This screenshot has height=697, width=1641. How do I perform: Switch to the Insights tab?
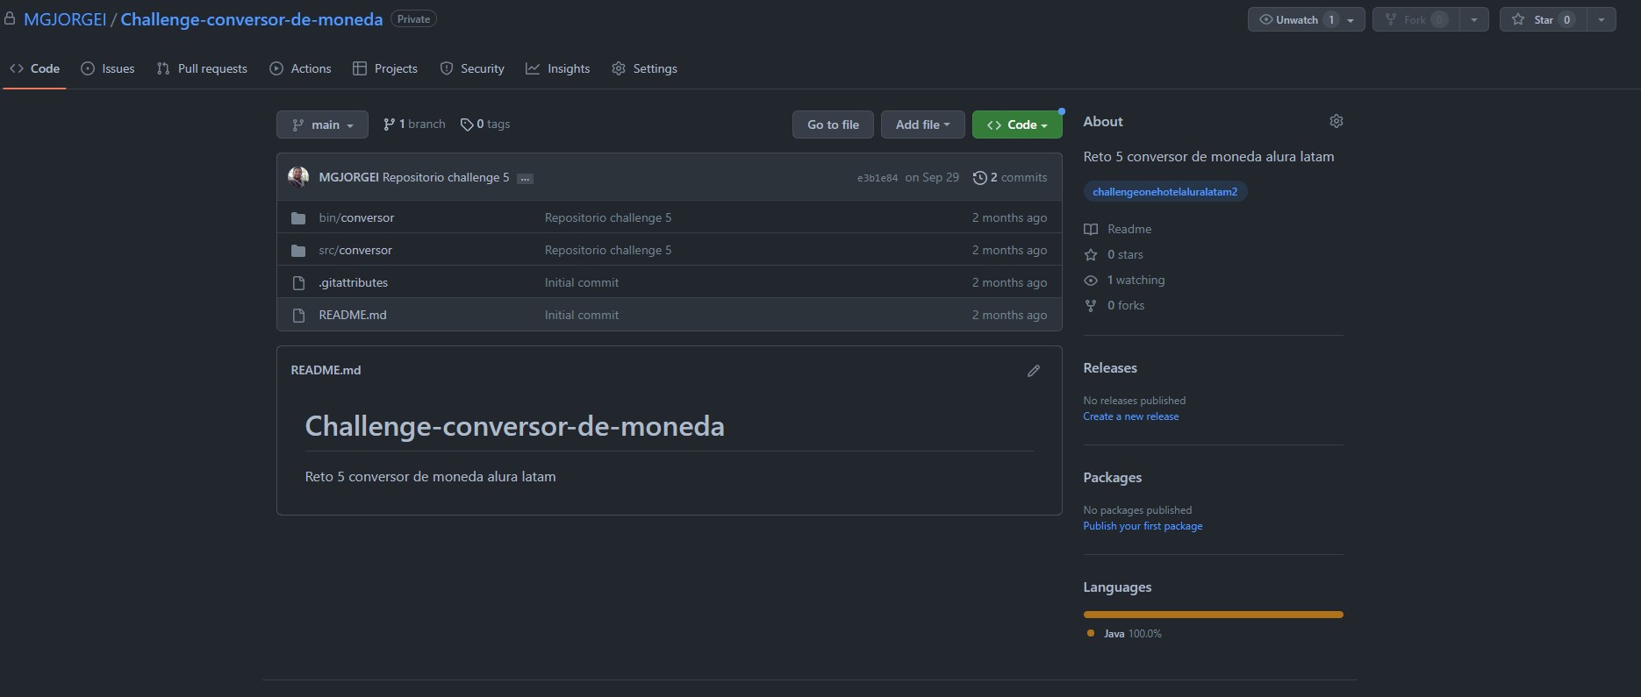(x=557, y=68)
